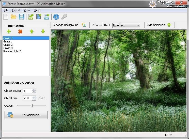The width and height of the screenshot is (189, 139).
Task: Open the Export menu
Action: pos(16,10)
